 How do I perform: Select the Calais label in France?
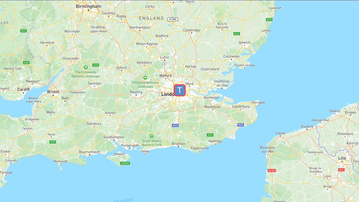pyautogui.click(x=280, y=133)
